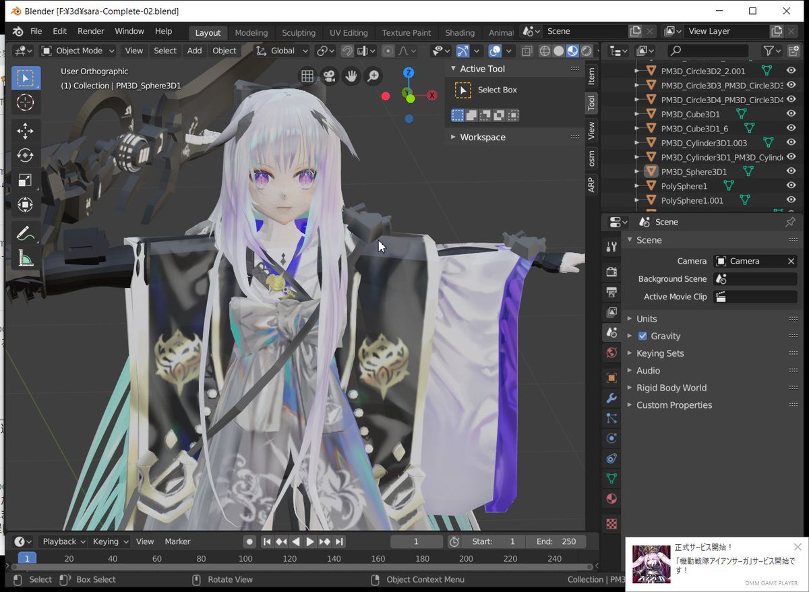Toggle orthographic grid view gizmo button
This screenshot has height=592, width=809.
coord(307,76)
